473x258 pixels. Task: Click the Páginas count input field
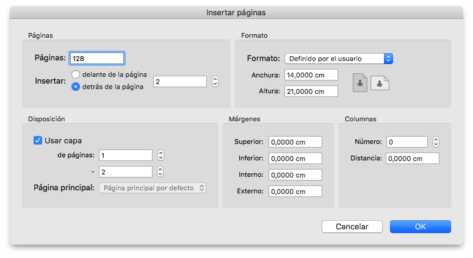tap(97, 59)
